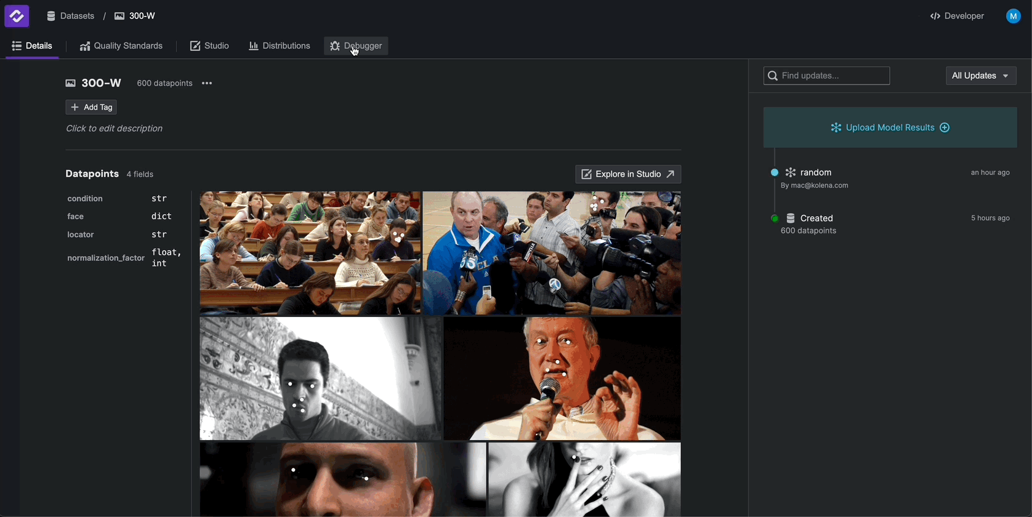Open the Distributions tab
Screen dimensions: 1032x517
point(280,46)
